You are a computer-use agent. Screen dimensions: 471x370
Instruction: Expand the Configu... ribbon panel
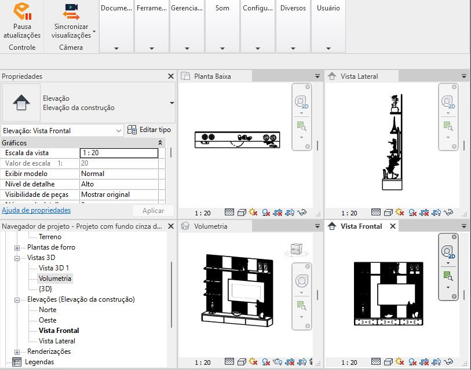258,49
